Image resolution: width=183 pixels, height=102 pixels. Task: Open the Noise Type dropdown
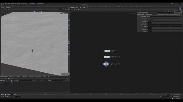150,20
